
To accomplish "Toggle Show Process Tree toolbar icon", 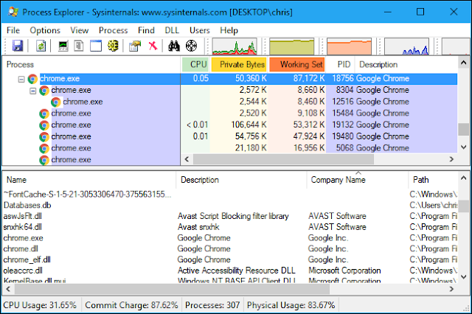I will click(x=79, y=46).
